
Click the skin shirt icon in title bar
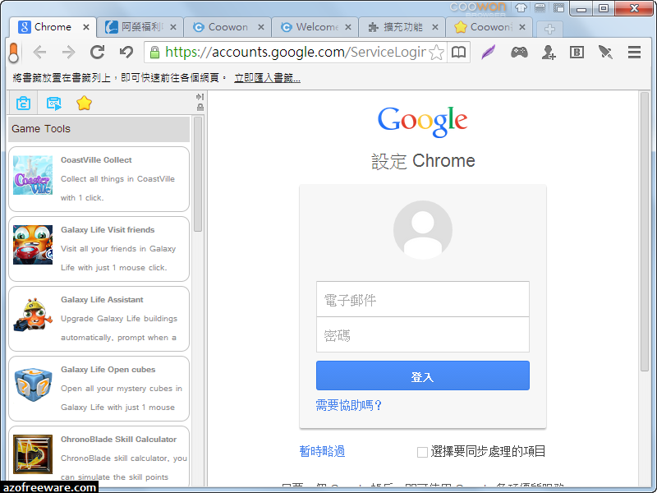click(521, 7)
